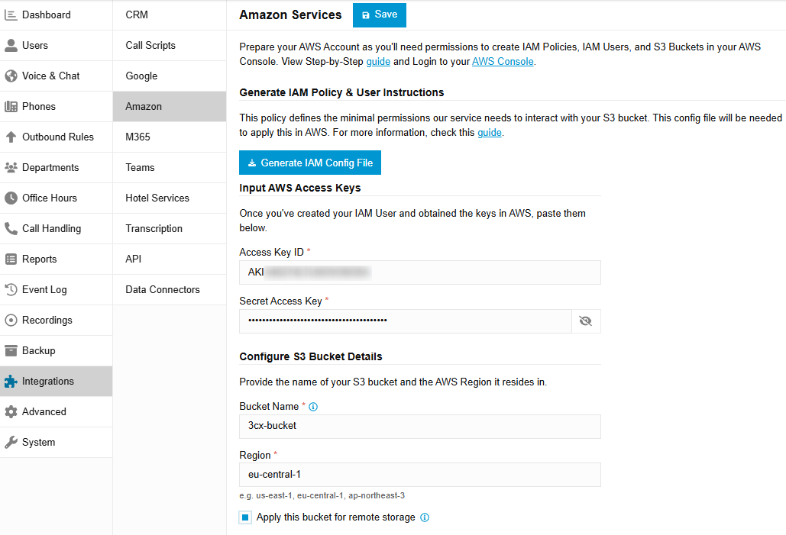The height and width of the screenshot is (535, 786).
Task: Click the Call Handling handset icon
Action: [x=11, y=229]
